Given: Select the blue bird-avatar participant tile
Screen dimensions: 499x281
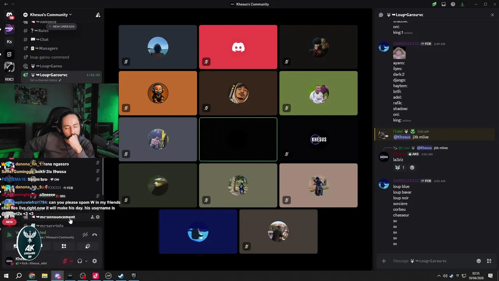Looking at the screenshot, I should click(198, 231).
